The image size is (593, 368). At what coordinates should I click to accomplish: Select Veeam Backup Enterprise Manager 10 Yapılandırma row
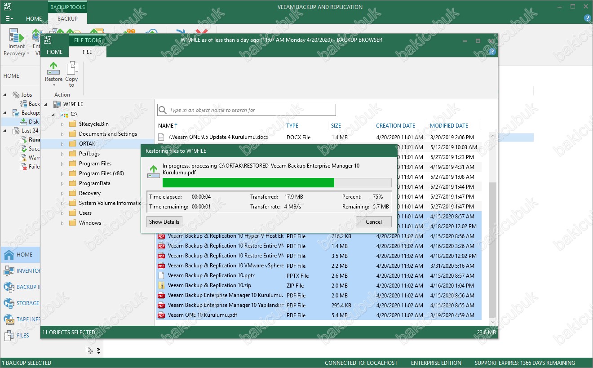pyautogui.click(x=319, y=305)
